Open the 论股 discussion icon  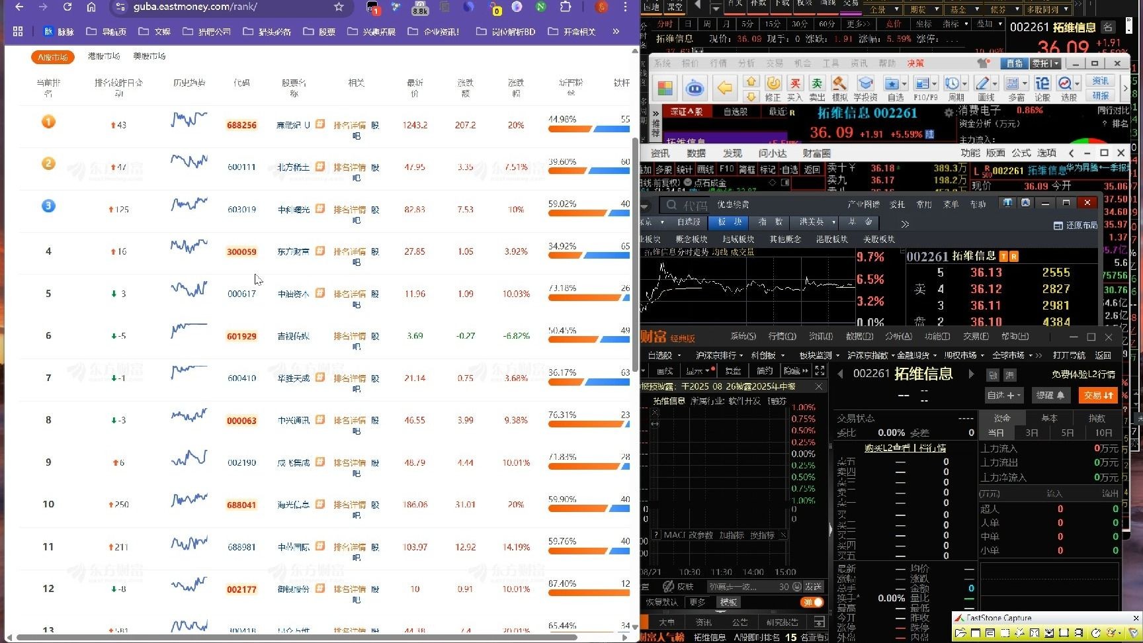[1042, 88]
